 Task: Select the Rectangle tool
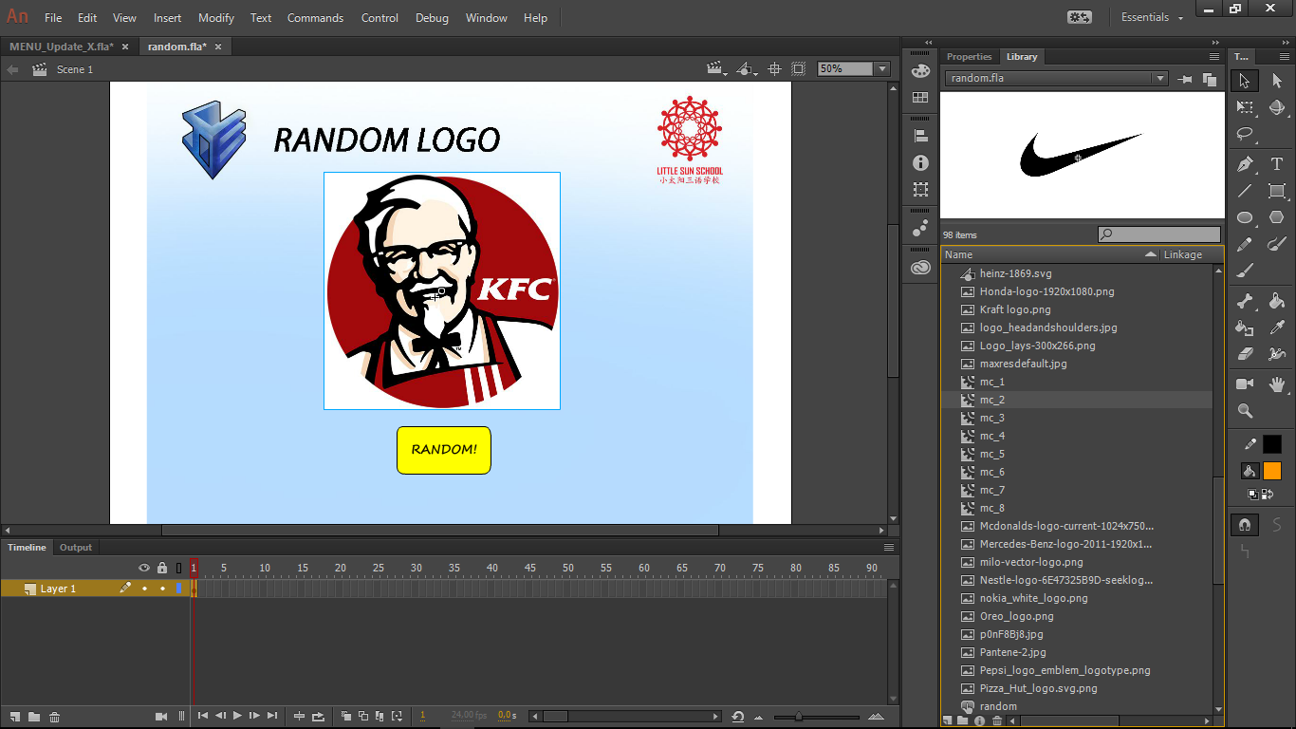pos(1277,191)
